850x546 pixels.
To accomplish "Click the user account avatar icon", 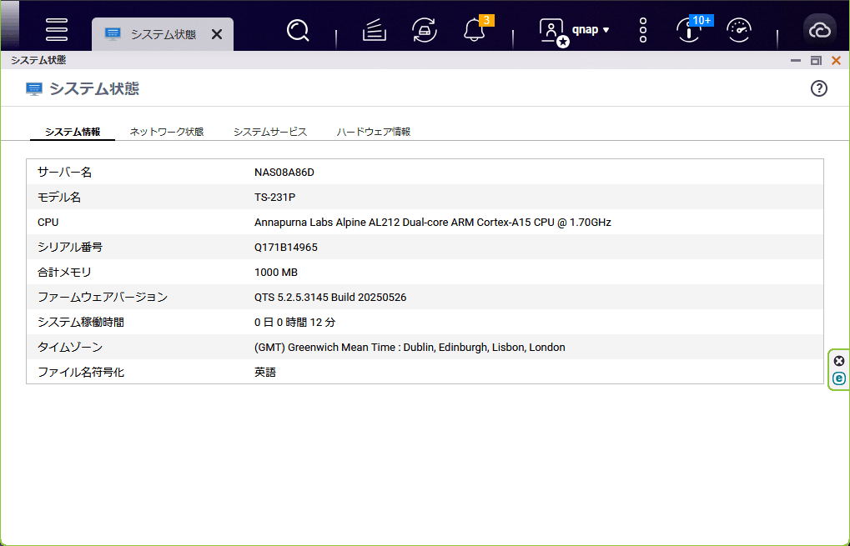I will click(553, 32).
